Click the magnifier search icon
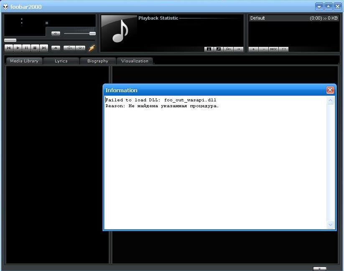Screen dimensions: 344x271 (218, 49)
